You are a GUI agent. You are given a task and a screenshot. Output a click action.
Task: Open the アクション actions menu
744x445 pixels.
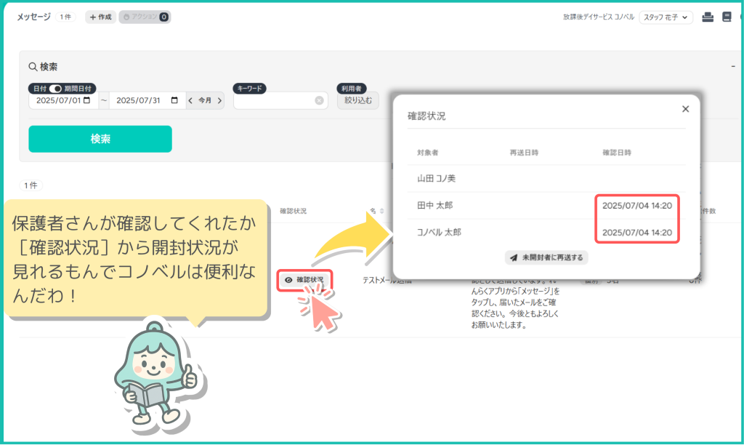145,17
